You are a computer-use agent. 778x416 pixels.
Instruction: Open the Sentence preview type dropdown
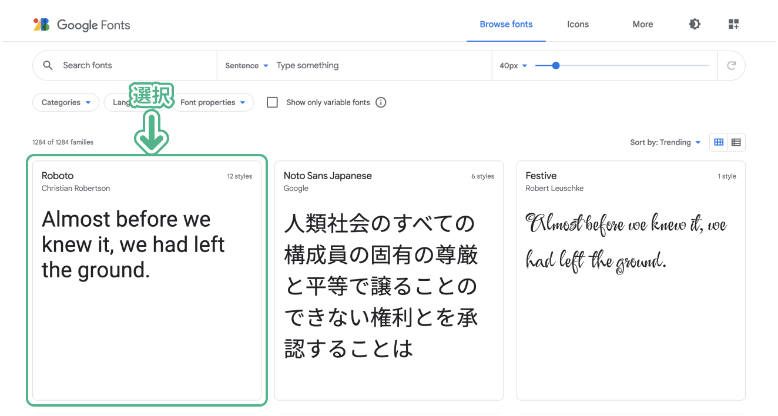[247, 66]
